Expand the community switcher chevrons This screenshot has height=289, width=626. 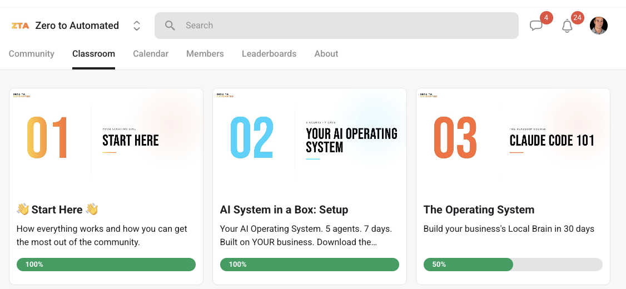pyautogui.click(x=137, y=26)
